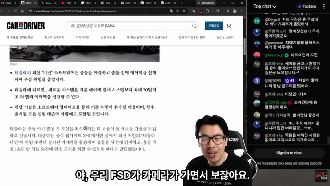330x186 pixels.
Task: Open '내 차는 얼마의 가치가 있을까요?' nav item
Action: (147, 37)
